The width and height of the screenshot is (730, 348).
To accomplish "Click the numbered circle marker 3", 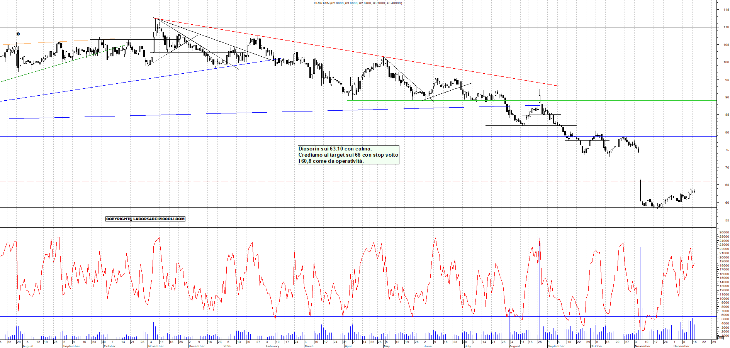I will point(18,34).
